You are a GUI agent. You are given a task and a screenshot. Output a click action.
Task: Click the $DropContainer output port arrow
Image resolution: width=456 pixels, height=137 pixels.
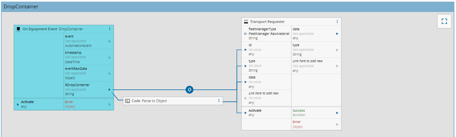pyautogui.click(x=109, y=90)
